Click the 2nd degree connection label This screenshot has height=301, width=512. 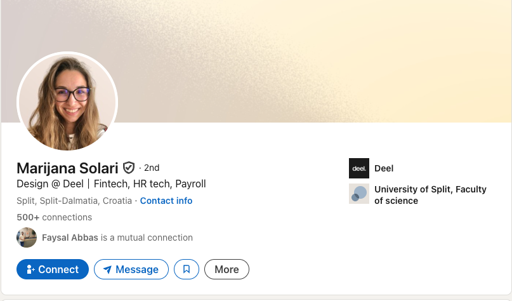(152, 168)
